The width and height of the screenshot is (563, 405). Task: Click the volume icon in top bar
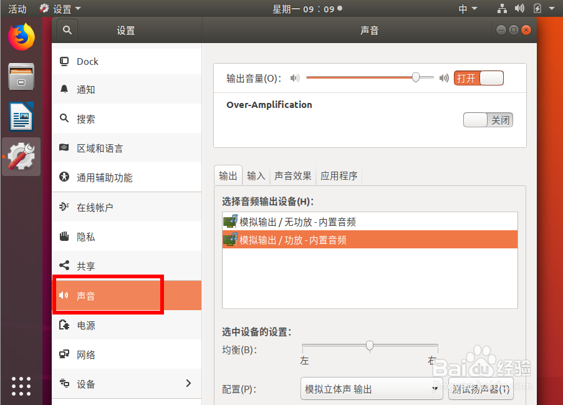pos(519,8)
